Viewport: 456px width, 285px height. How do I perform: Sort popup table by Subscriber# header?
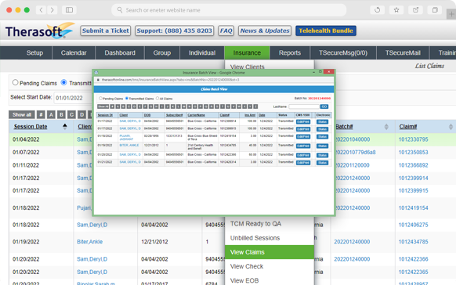click(x=174, y=115)
